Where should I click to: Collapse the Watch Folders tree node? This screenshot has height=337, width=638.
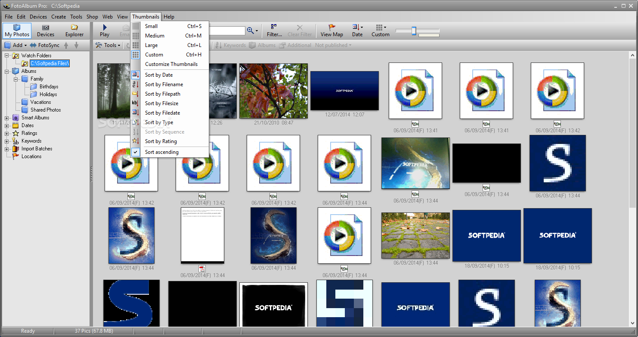coord(7,56)
